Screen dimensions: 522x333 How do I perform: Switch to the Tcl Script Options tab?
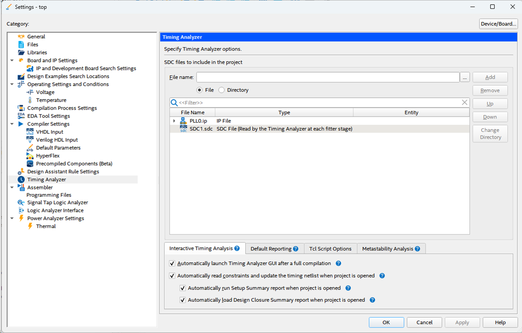pos(330,249)
